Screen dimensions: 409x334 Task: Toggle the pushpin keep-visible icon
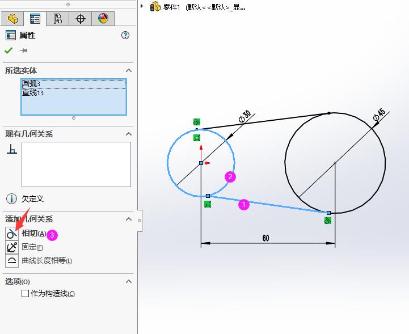click(23, 50)
